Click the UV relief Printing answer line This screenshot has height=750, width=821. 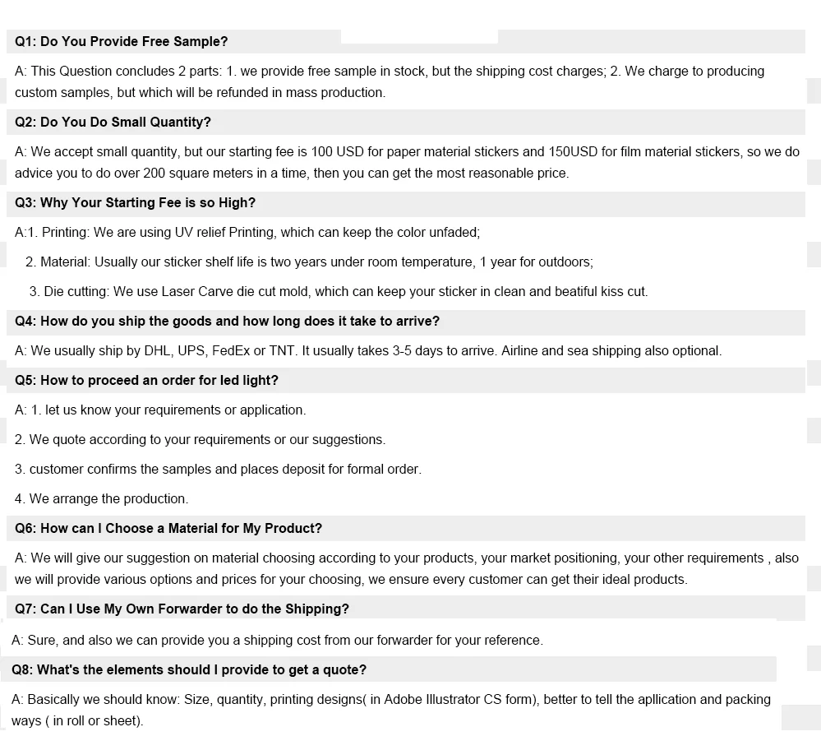pyautogui.click(x=247, y=233)
